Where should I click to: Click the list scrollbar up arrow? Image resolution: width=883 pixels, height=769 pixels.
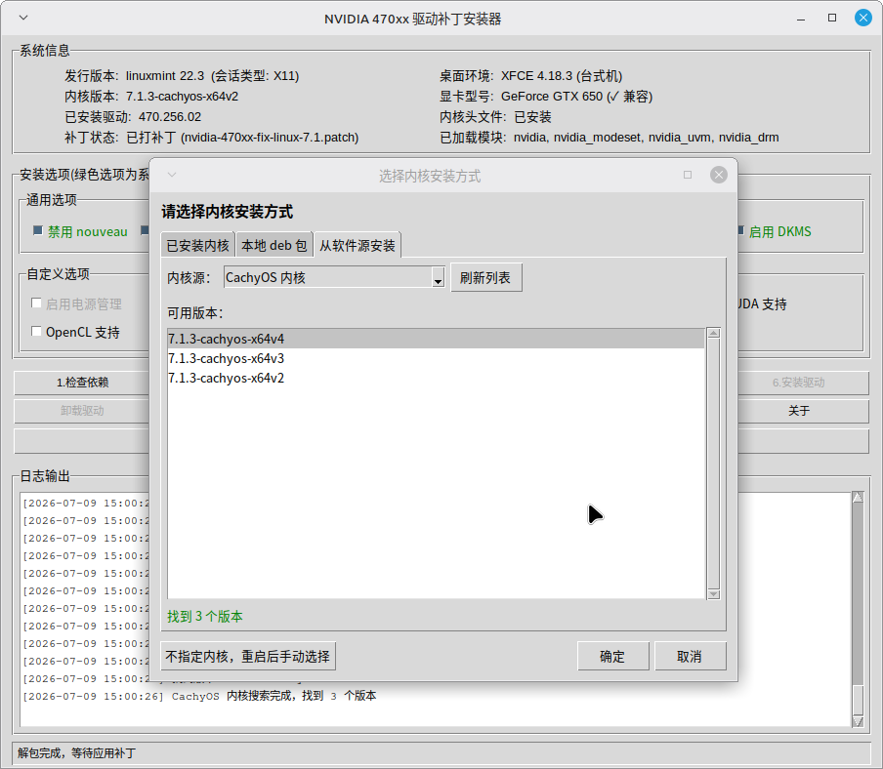pos(713,334)
